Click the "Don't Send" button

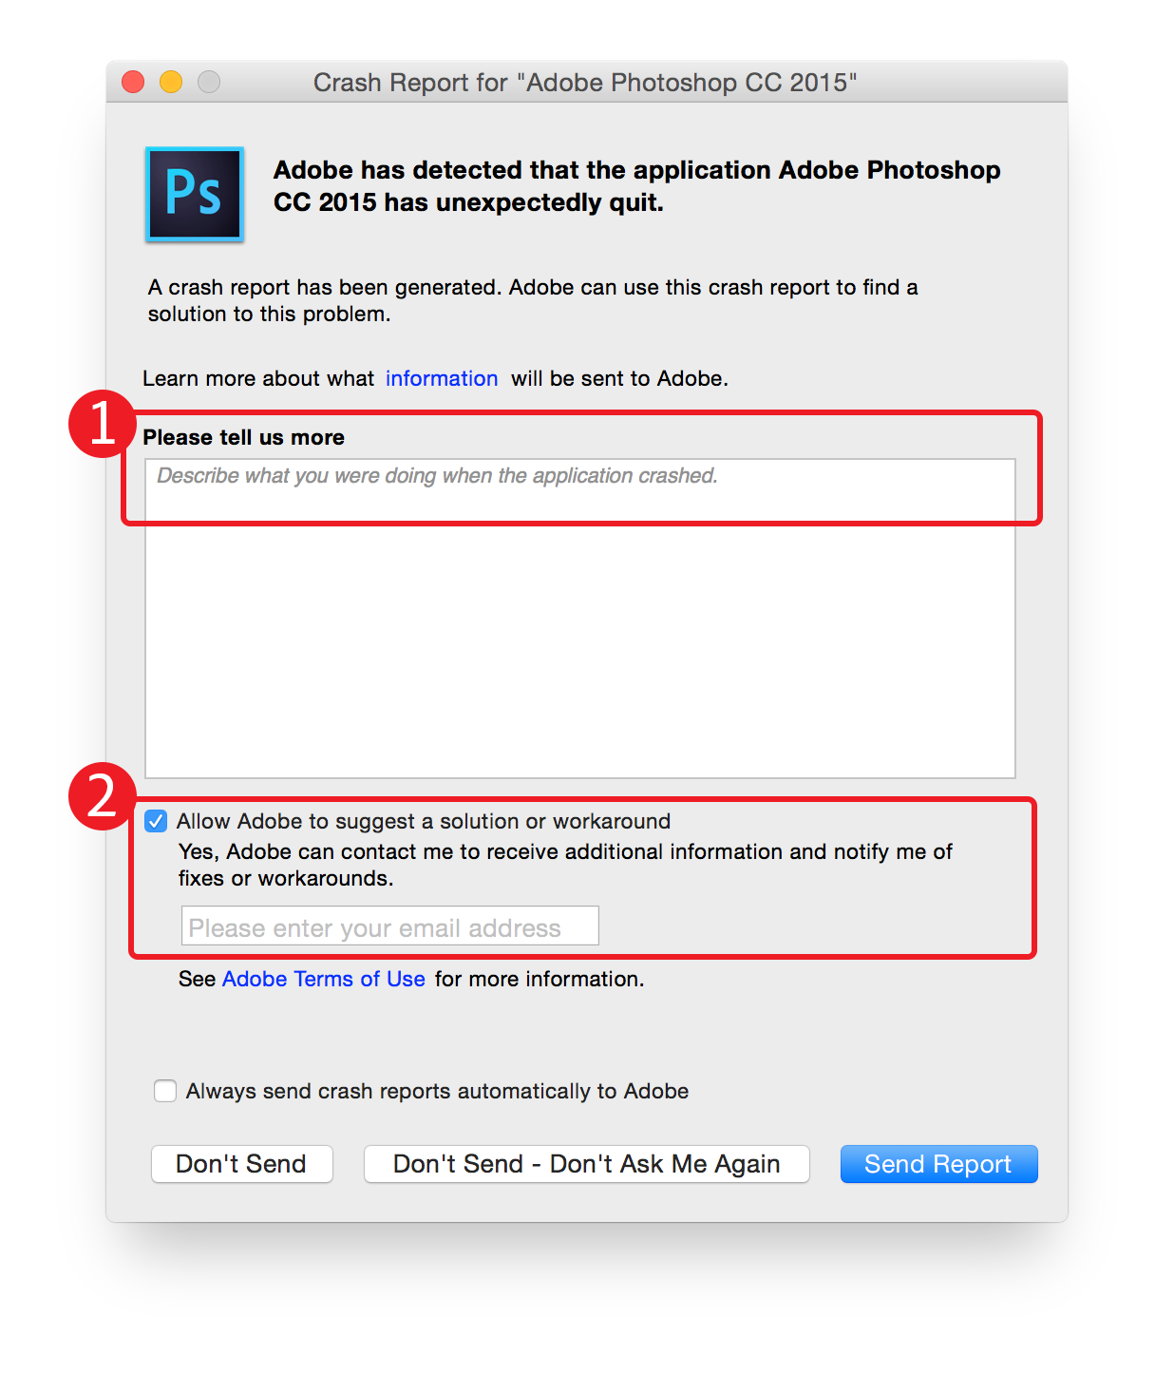click(241, 1164)
